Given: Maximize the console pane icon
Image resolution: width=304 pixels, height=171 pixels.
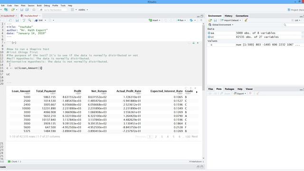Looking at the screenshot, I should (202, 167).
